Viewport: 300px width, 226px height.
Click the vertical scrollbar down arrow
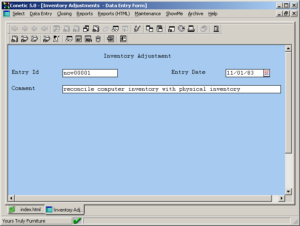pyautogui.click(x=289, y=192)
